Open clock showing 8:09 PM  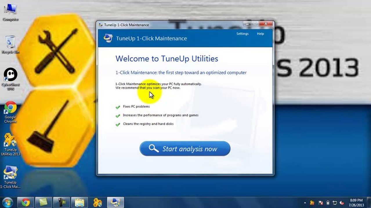(356, 200)
